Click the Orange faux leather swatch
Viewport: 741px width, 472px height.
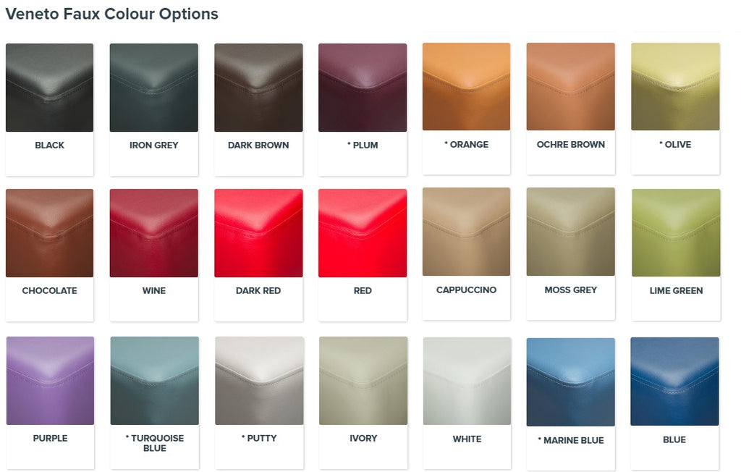(x=467, y=87)
